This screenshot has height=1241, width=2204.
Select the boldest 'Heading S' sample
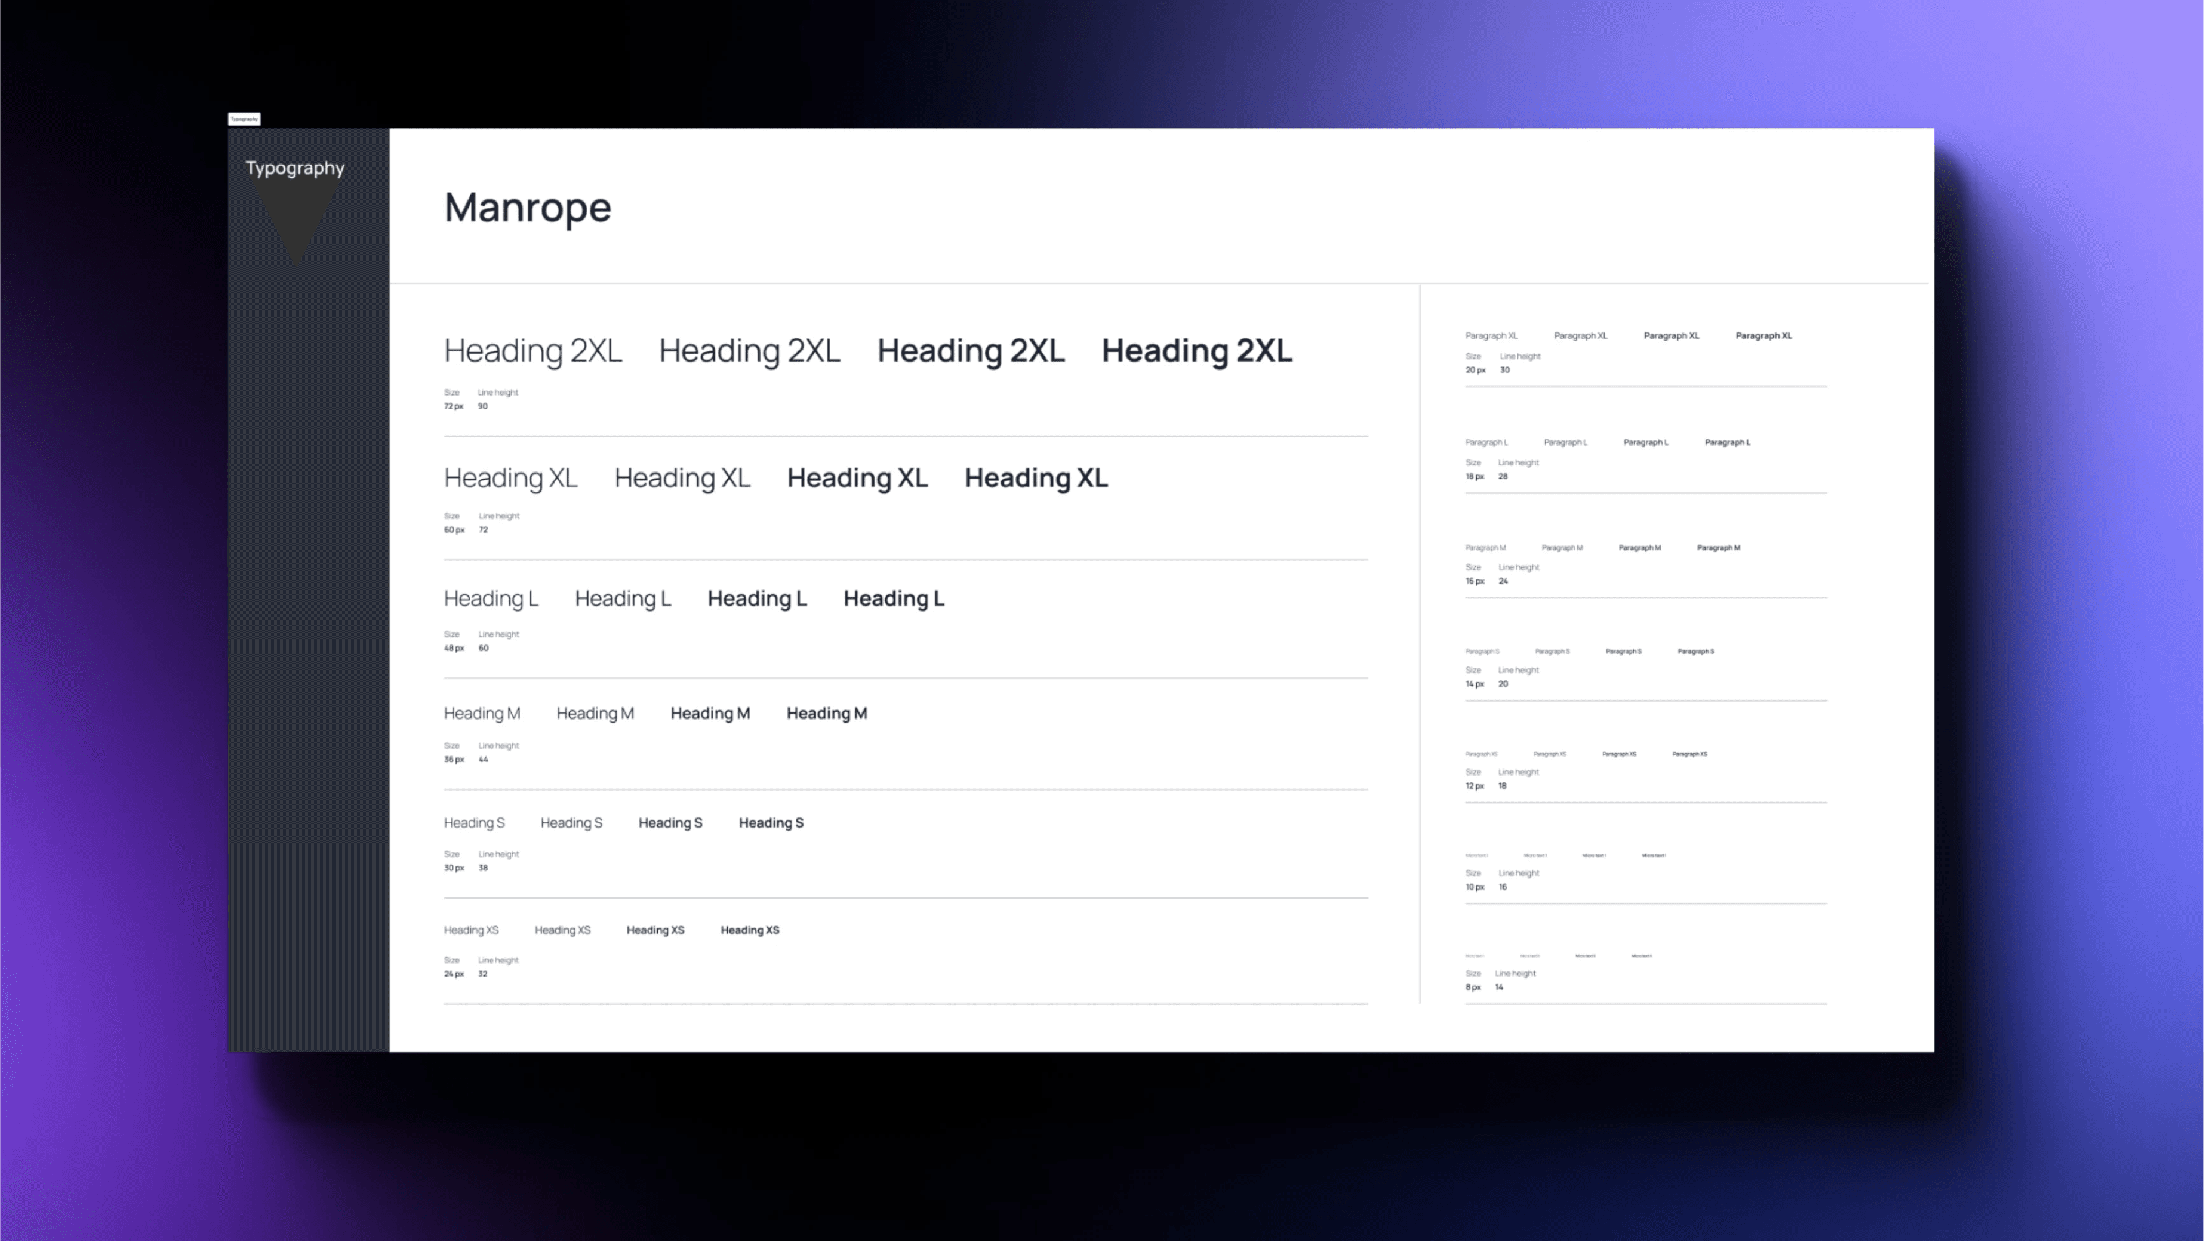pos(771,823)
